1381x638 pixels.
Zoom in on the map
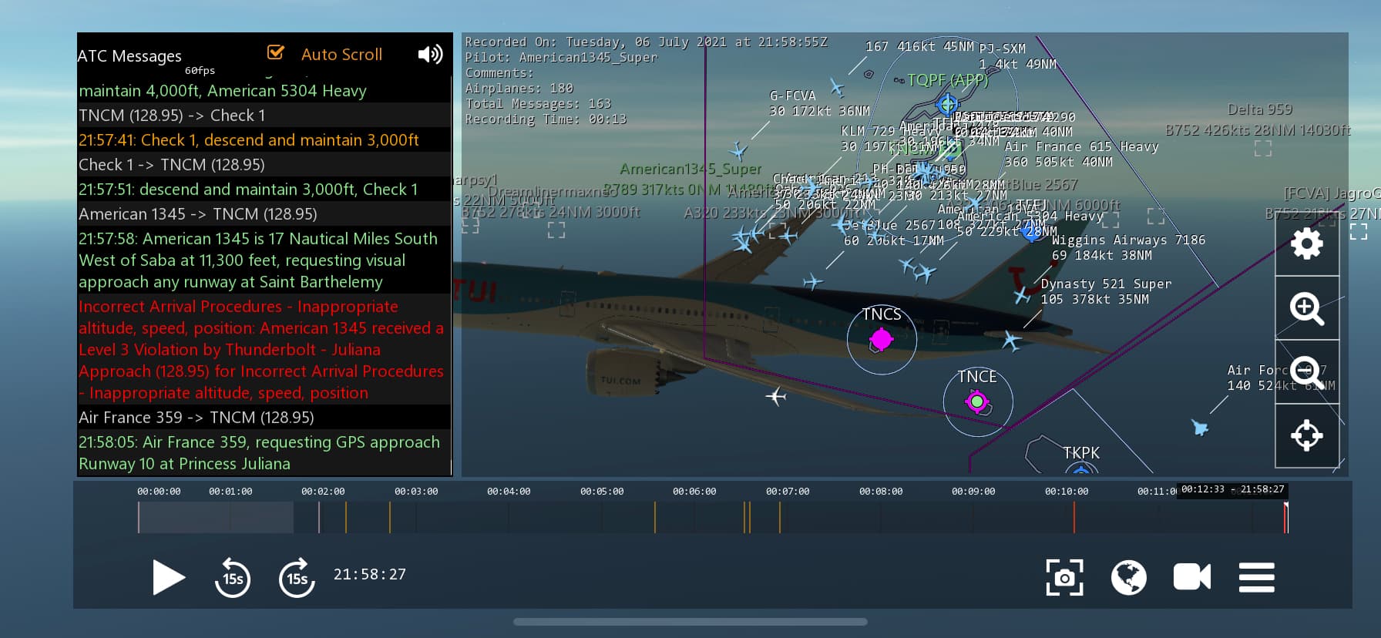(1307, 308)
